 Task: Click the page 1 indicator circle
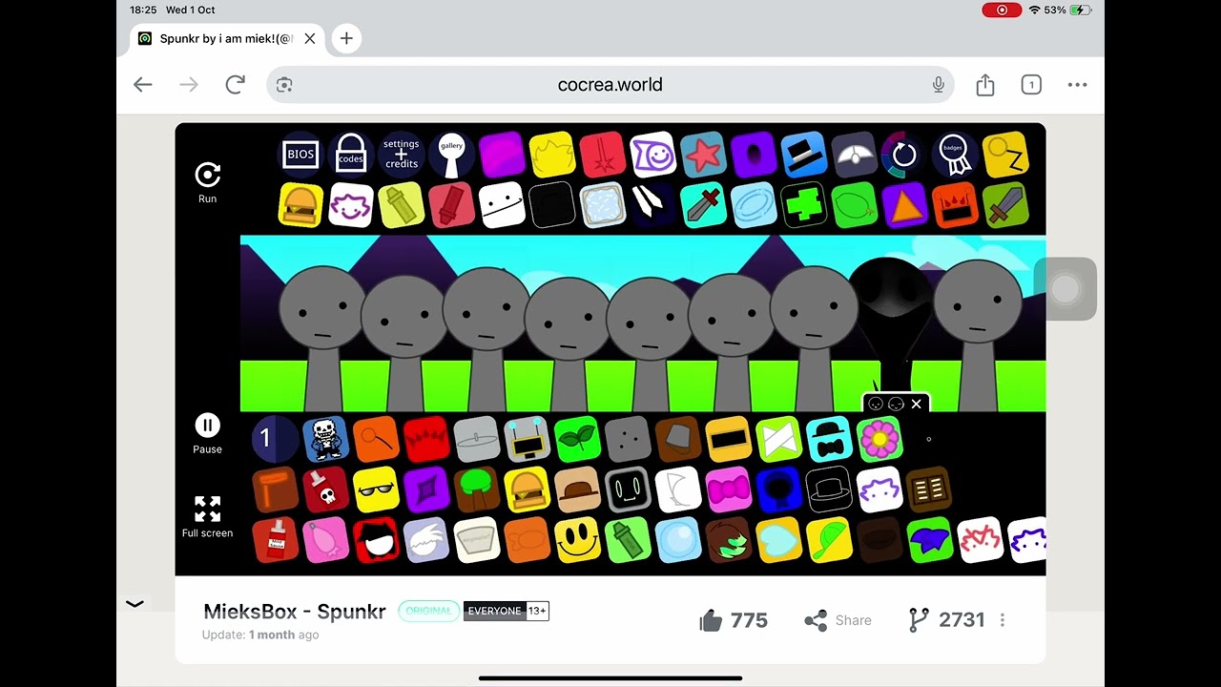(x=275, y=439)
